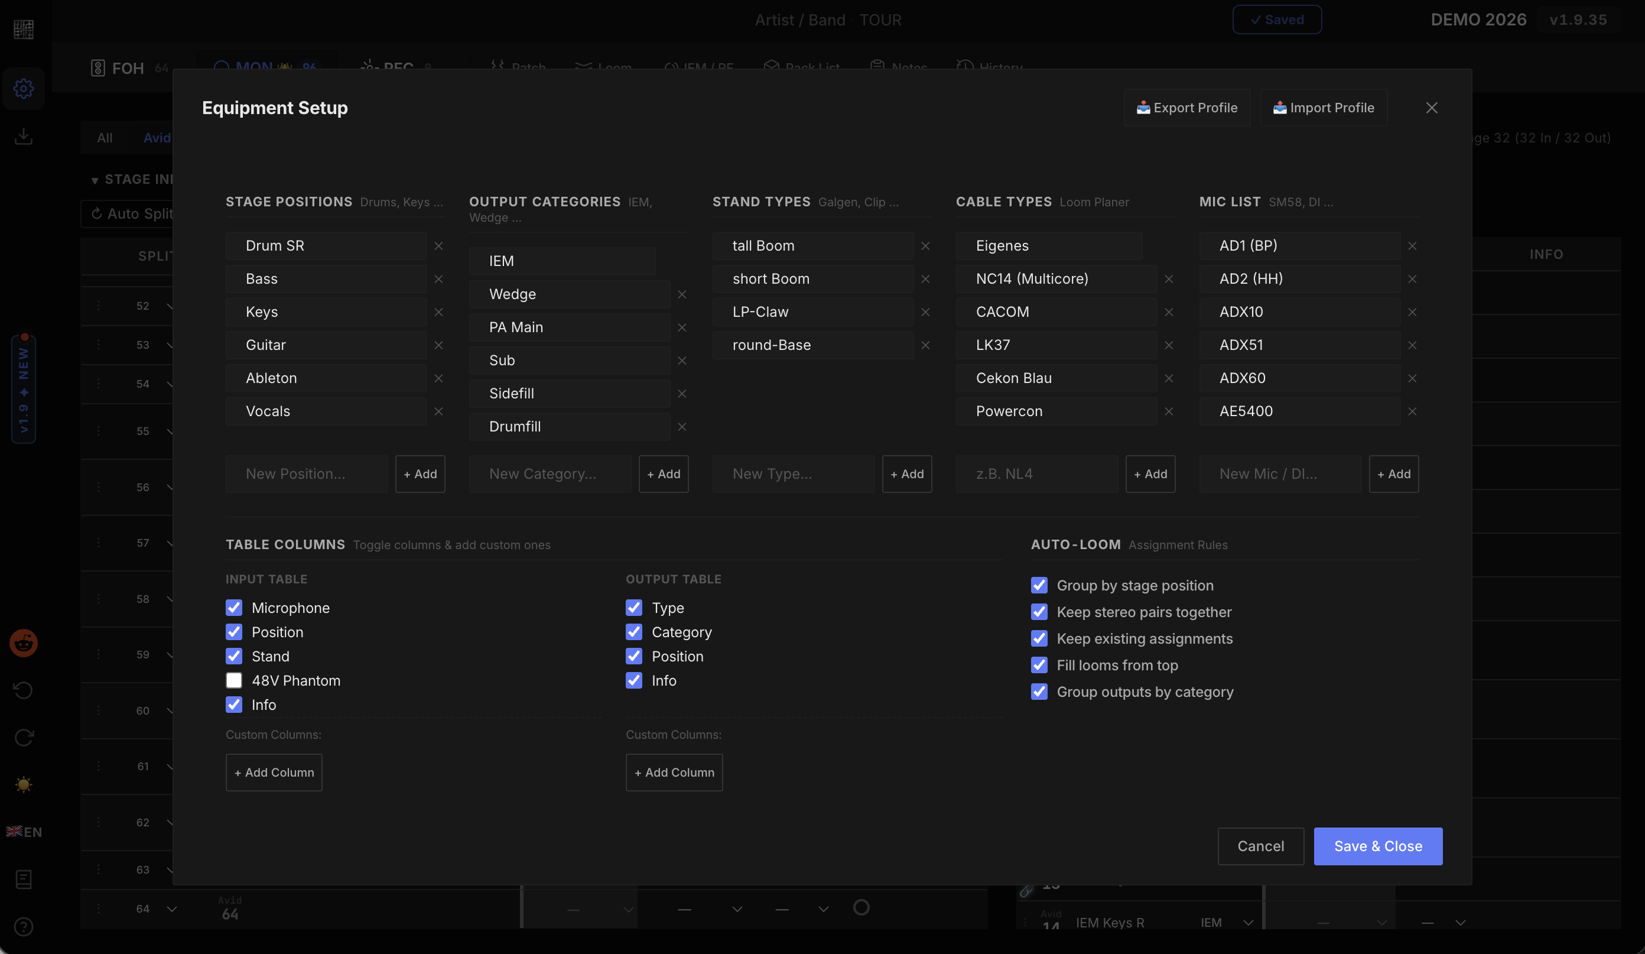The height and width of the screenshot is (954, 1645).
Task: Focus the New Category input field
Action: point(550,474)
